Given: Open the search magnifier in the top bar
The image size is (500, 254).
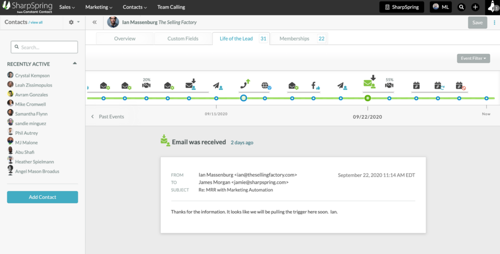Looking at the screenshot, I should (x=461, y=7).
